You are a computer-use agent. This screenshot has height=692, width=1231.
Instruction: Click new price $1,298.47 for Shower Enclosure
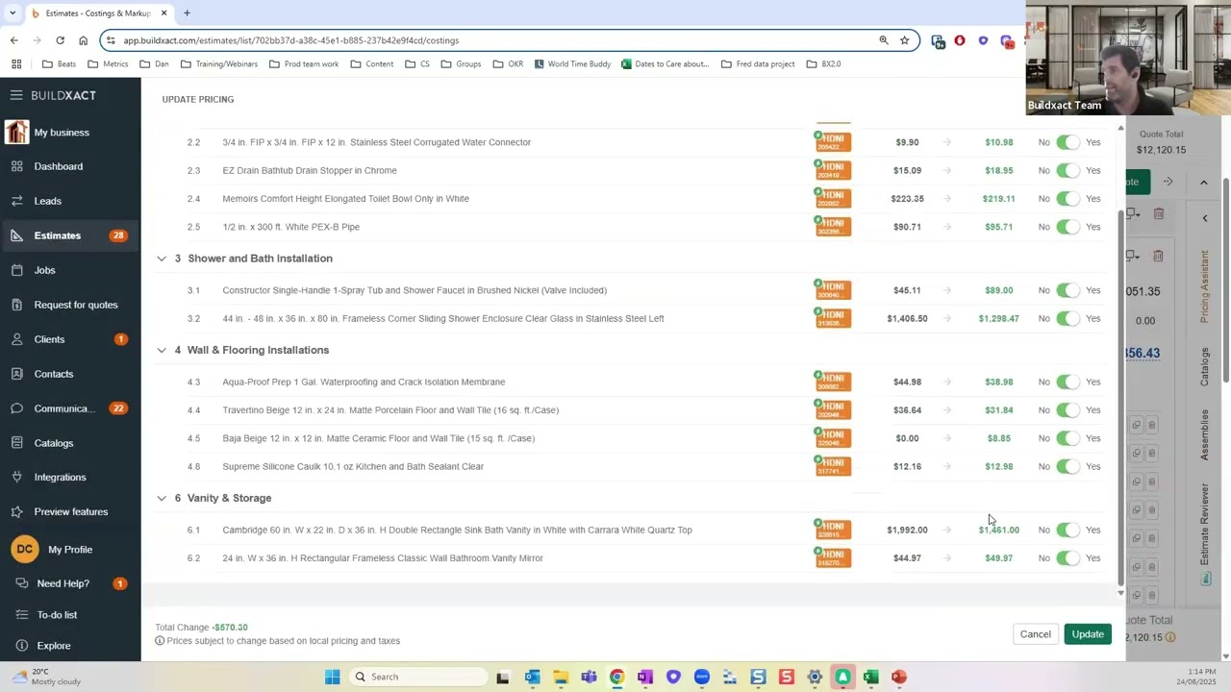(x=998, y=318)
